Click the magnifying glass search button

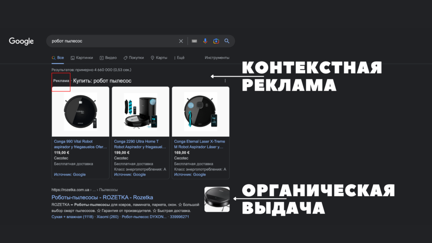coord(227,41)
